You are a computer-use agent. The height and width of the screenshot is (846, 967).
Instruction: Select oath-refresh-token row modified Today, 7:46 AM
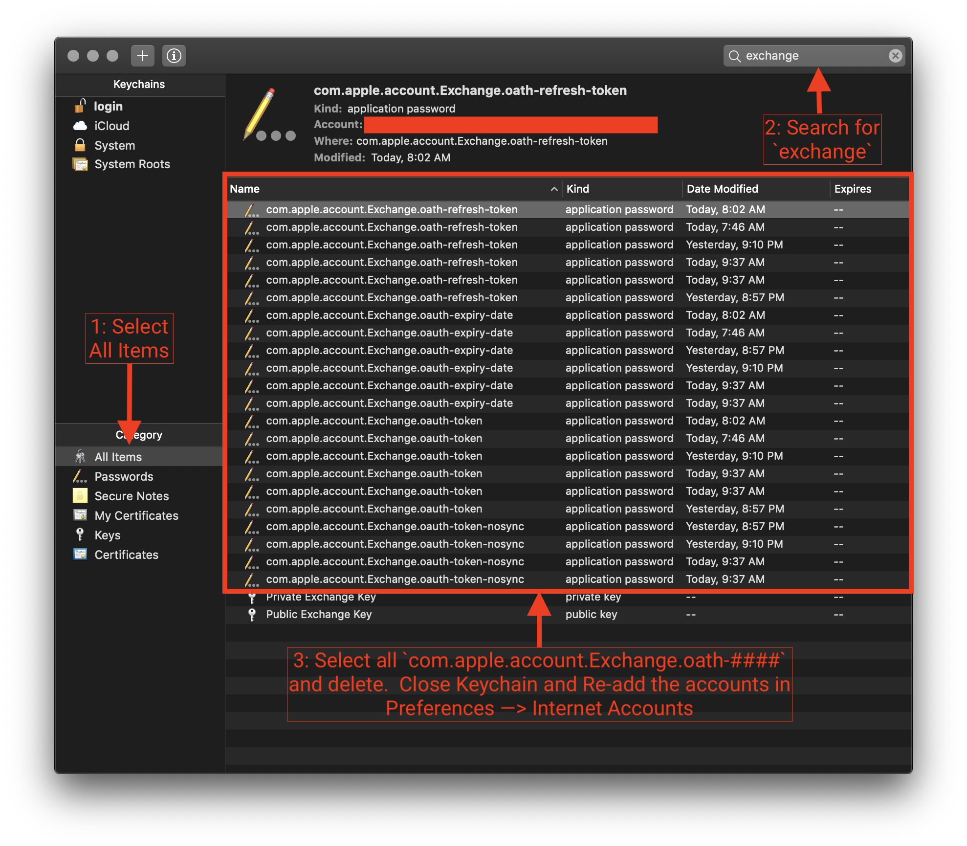568,227
